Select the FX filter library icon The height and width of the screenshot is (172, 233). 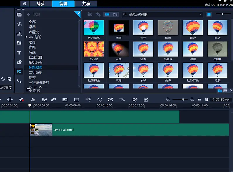19,72
